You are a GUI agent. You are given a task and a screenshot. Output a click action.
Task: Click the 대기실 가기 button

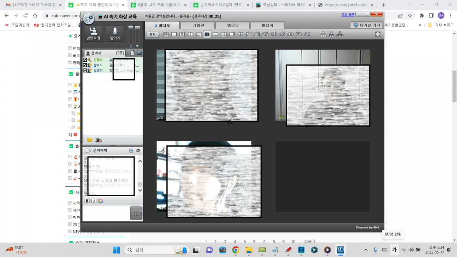tap(365, 25)
